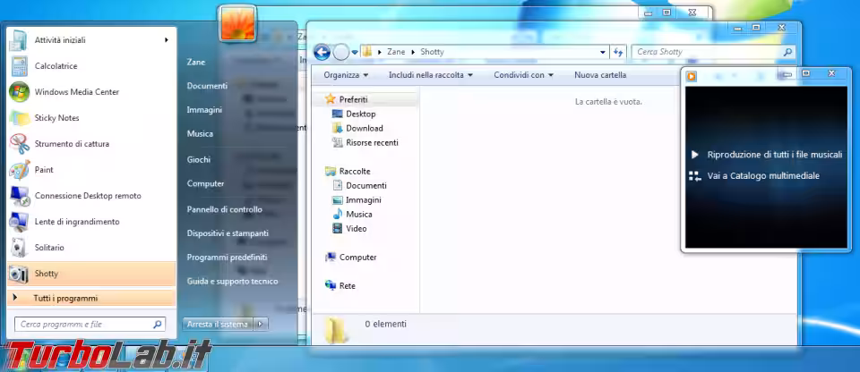
Task: Click the Shotty program entry
Action: tap(46, 274)
